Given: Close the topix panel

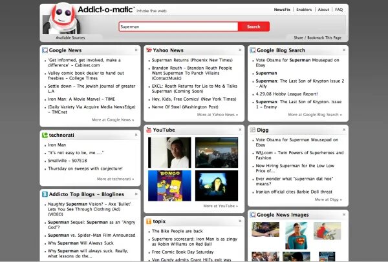Looking at the screenshot, I should (240, 221).
